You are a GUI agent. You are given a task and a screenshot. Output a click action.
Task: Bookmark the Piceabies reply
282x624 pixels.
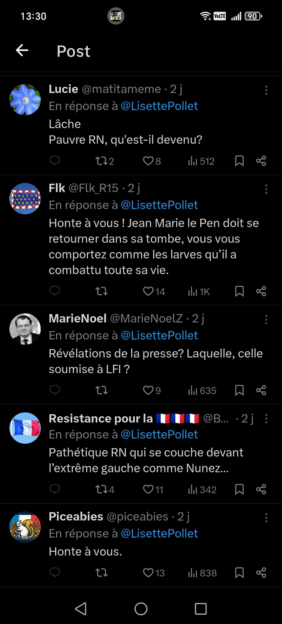point(239,573)
